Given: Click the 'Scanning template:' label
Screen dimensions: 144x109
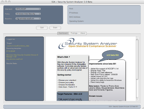Looking at the screenshot, I should tap(14, 48).
